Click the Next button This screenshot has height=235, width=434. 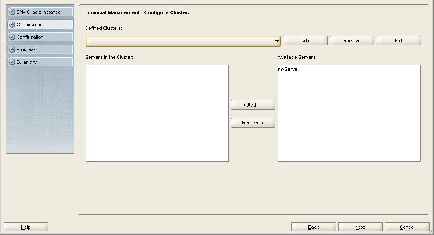pos(360,227)
